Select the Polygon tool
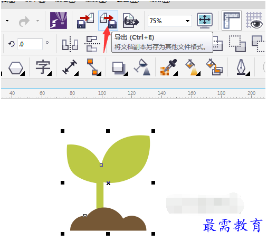Image resolution: width=267 pixels, height=242 pixels. tap(16, 68)
